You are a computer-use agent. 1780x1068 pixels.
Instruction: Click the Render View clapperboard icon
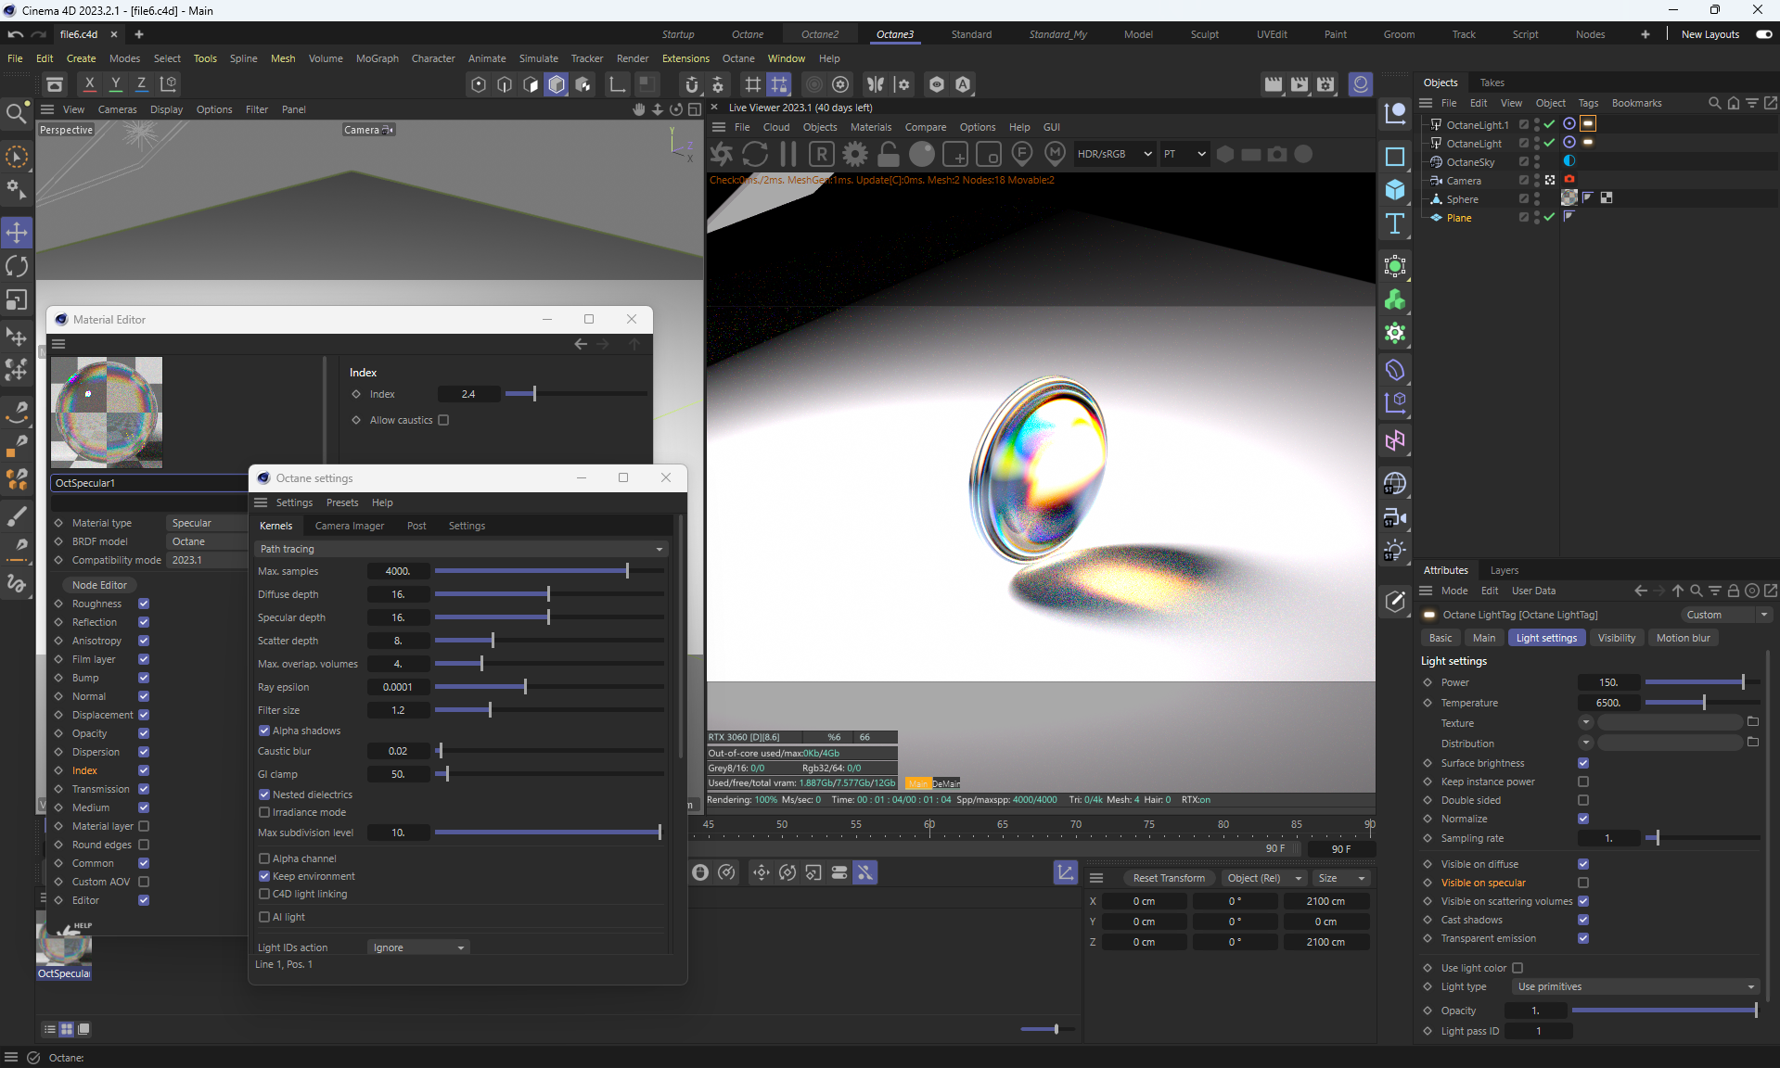[1273, 84]
